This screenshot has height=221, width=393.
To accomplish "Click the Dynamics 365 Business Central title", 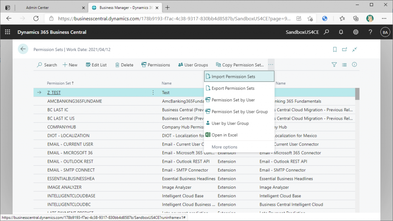I will pyautogui.click(x=52, y=32).
